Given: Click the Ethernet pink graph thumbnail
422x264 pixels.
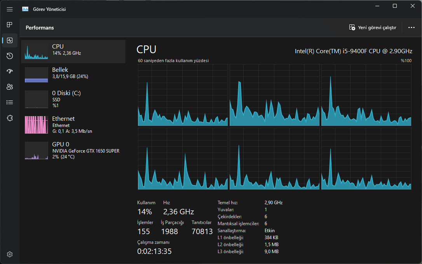Looking at the screenshot, I should coord(37,125).
